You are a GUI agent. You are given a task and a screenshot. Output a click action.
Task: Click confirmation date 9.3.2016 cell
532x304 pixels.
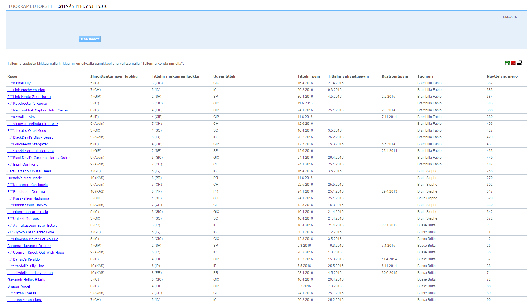(x=335, y=90)
